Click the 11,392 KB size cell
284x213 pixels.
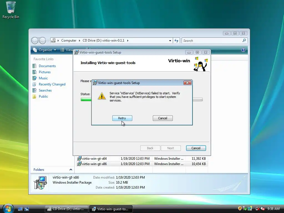pyautogui.click(x=199, y=158)
